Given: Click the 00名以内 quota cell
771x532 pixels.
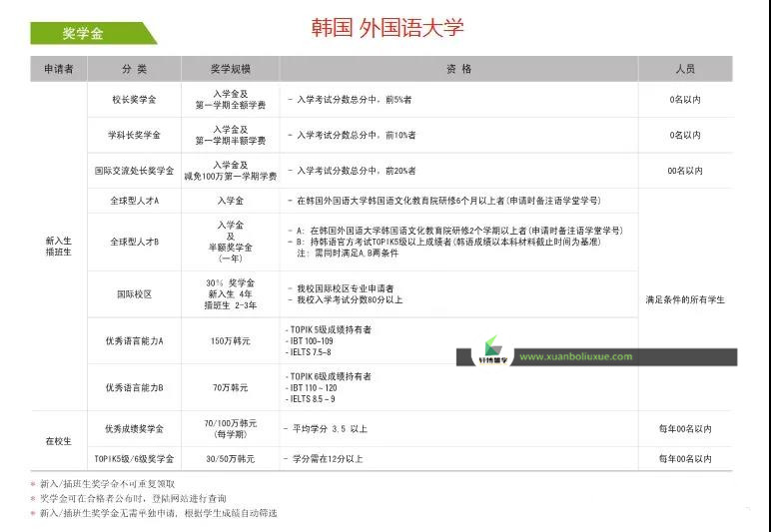Looking at the screenshot, I should (685, 171).
